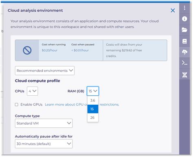Open the Recommended environments dropdown
This screenshot has height=157, width=193.
pyautogui.click(x=45, y=71)
